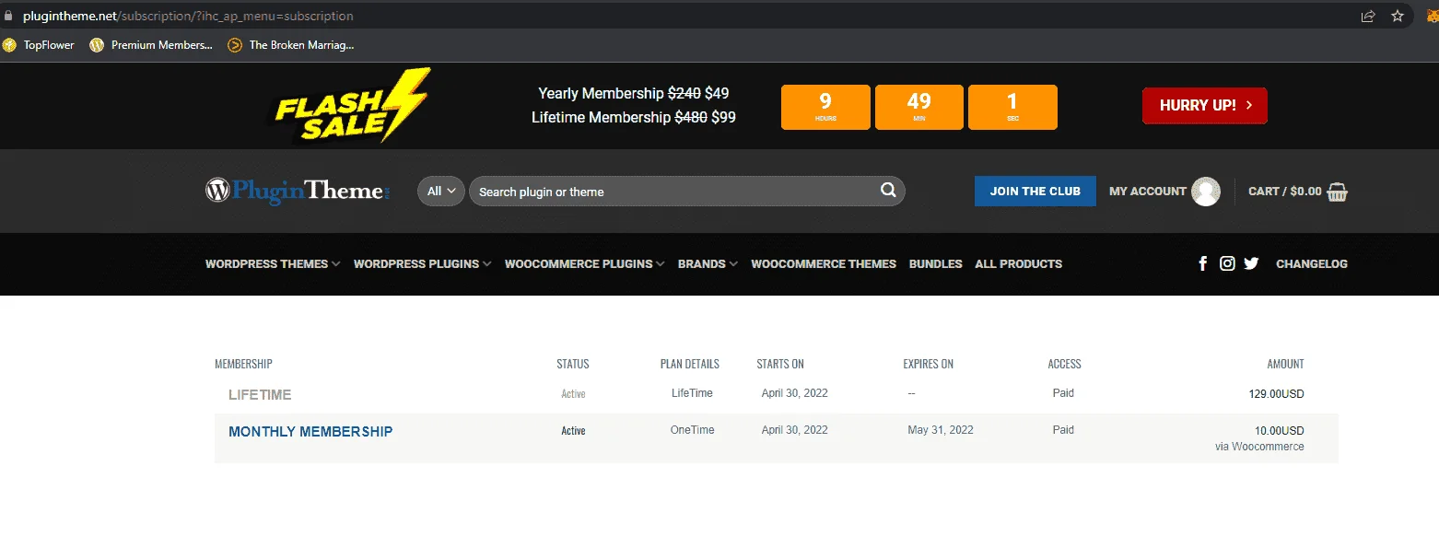The height and width of the screenshot is (559, 1439).
Task: Click the 10.00USD amount
Action: tap(1280, 431)
